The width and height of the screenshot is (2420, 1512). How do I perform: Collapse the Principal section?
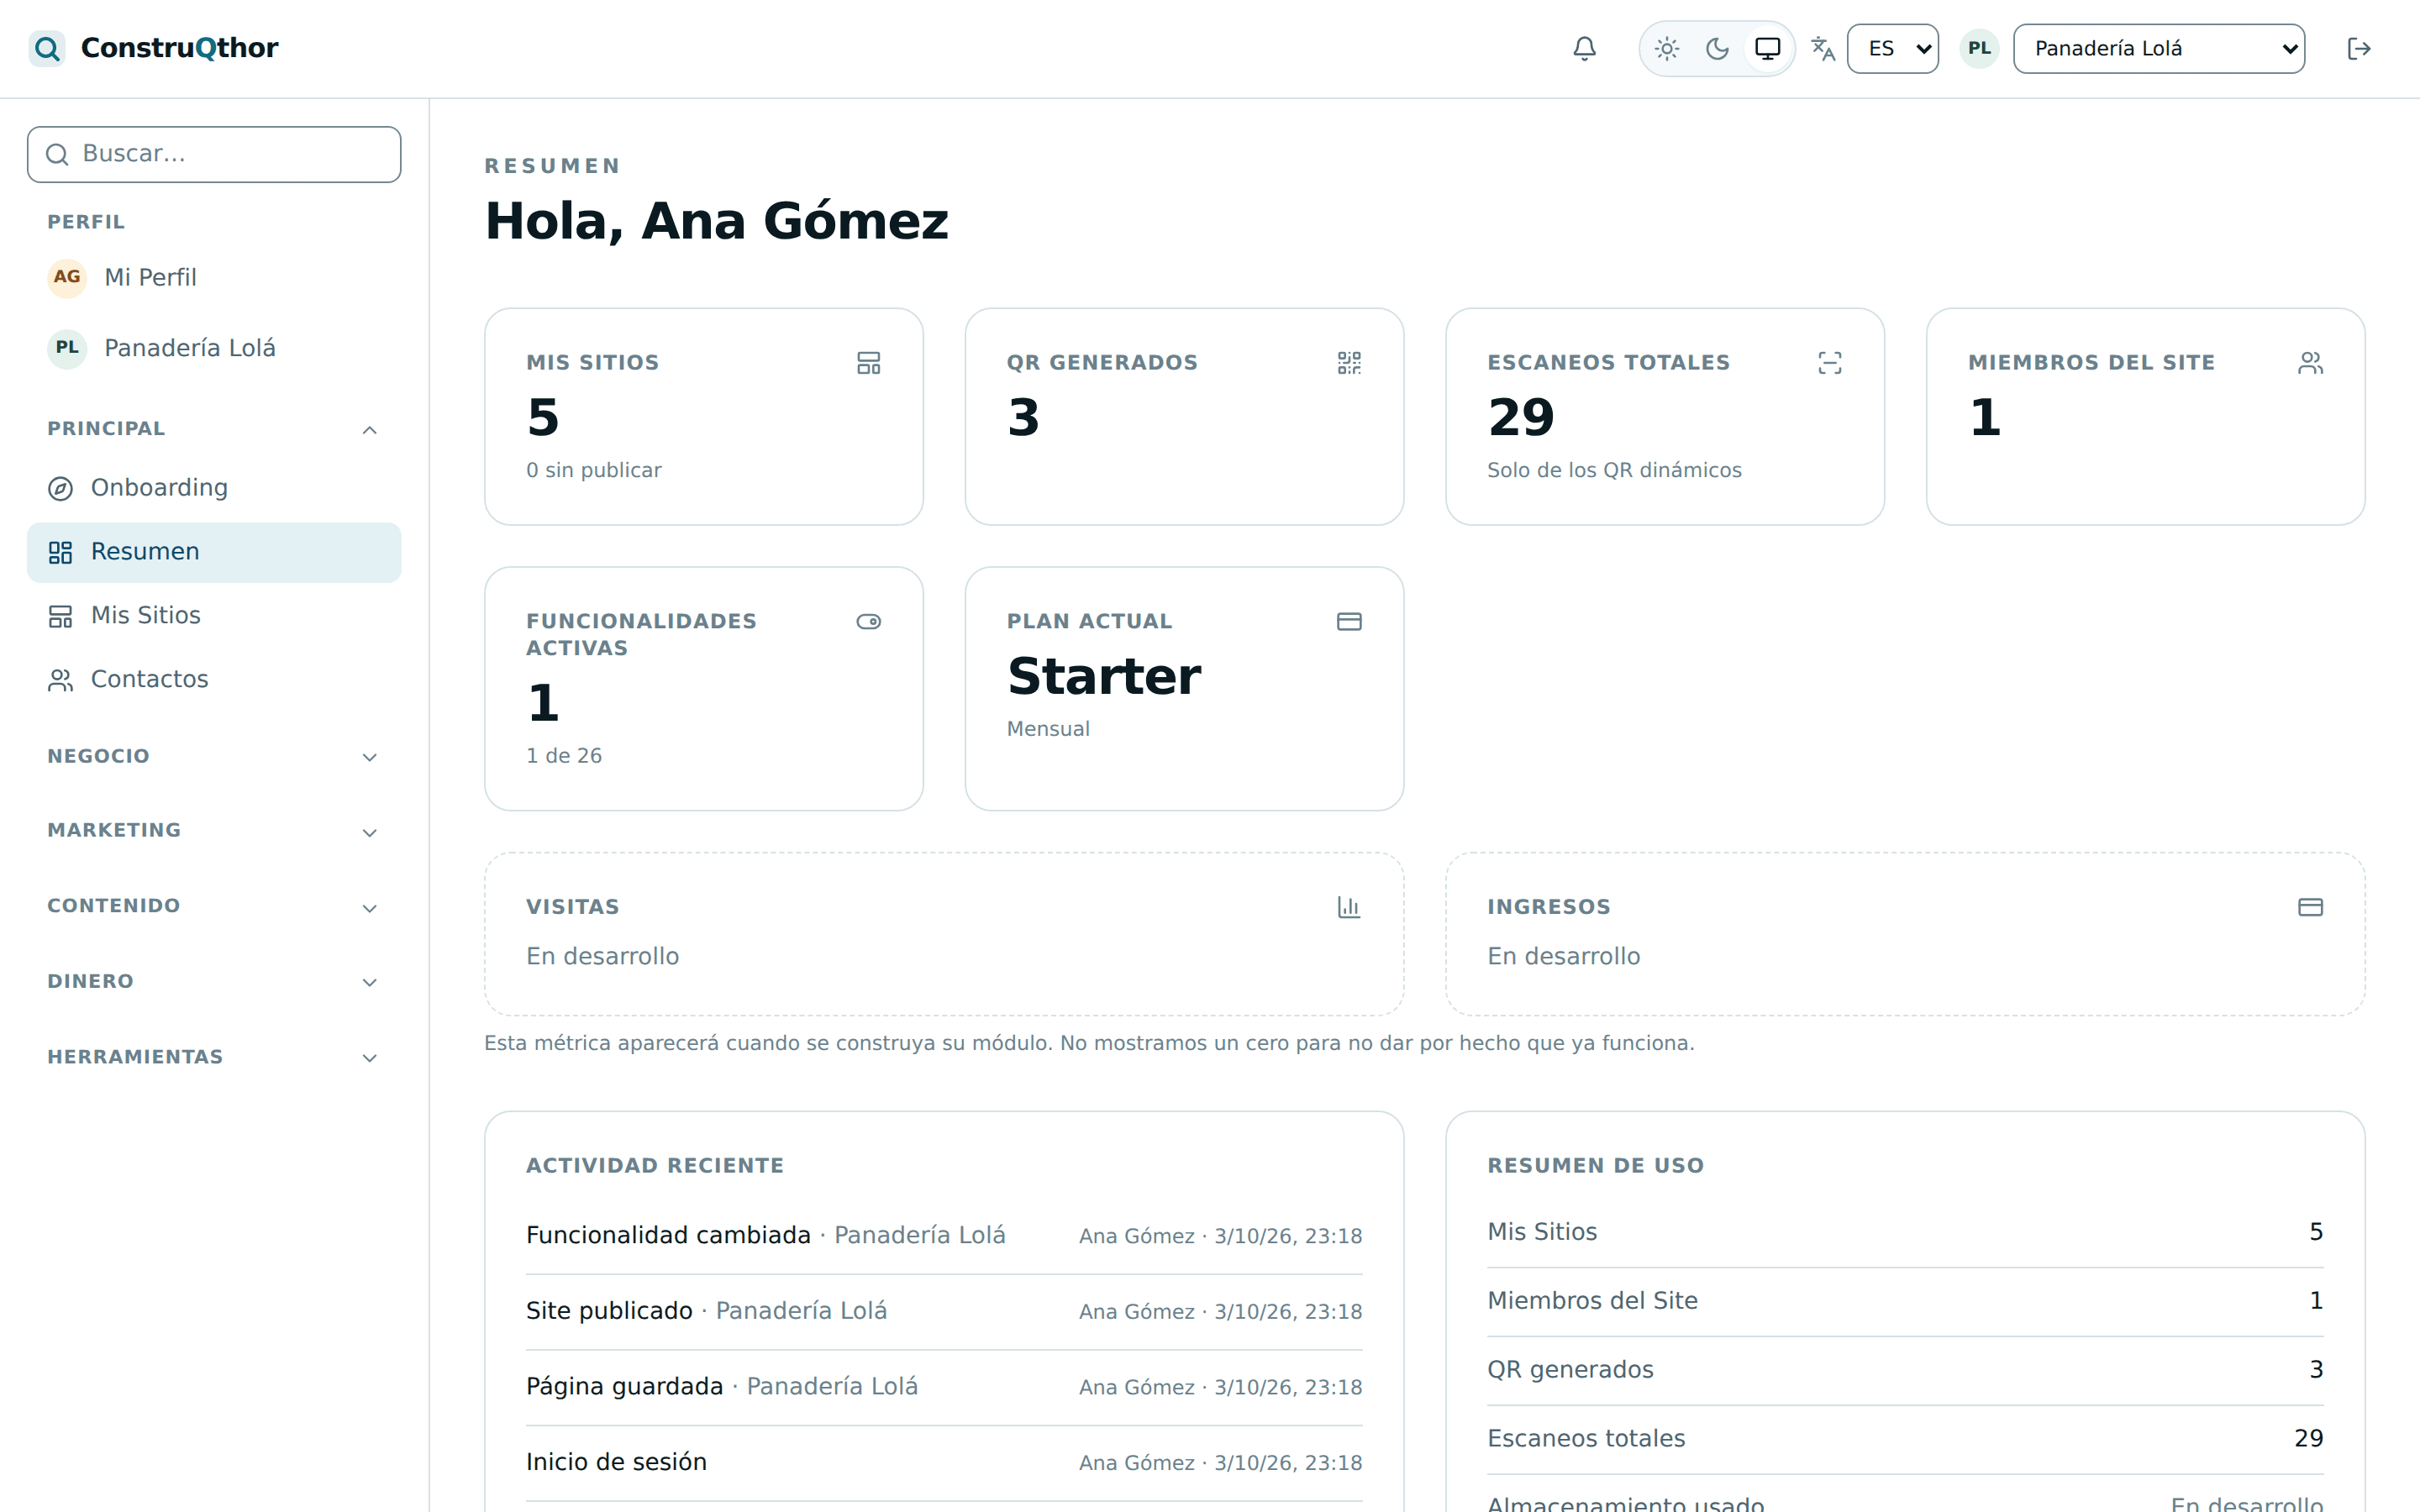[214, 429]
